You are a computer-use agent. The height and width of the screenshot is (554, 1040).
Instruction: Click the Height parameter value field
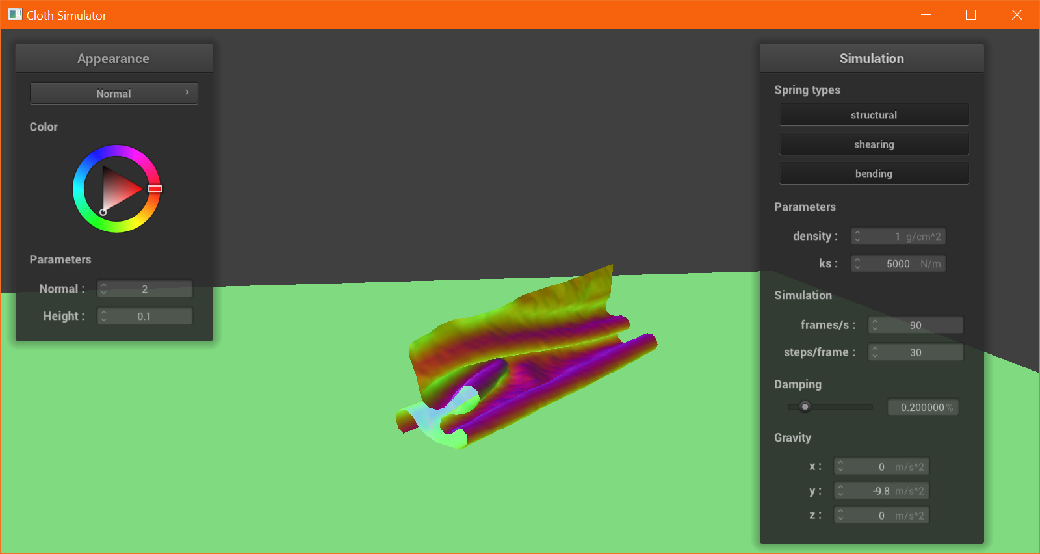[x=145, y=316]
